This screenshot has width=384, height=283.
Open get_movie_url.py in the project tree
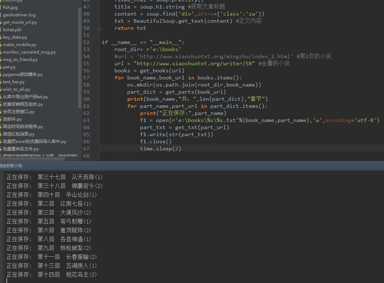click(x=20, y=22)
